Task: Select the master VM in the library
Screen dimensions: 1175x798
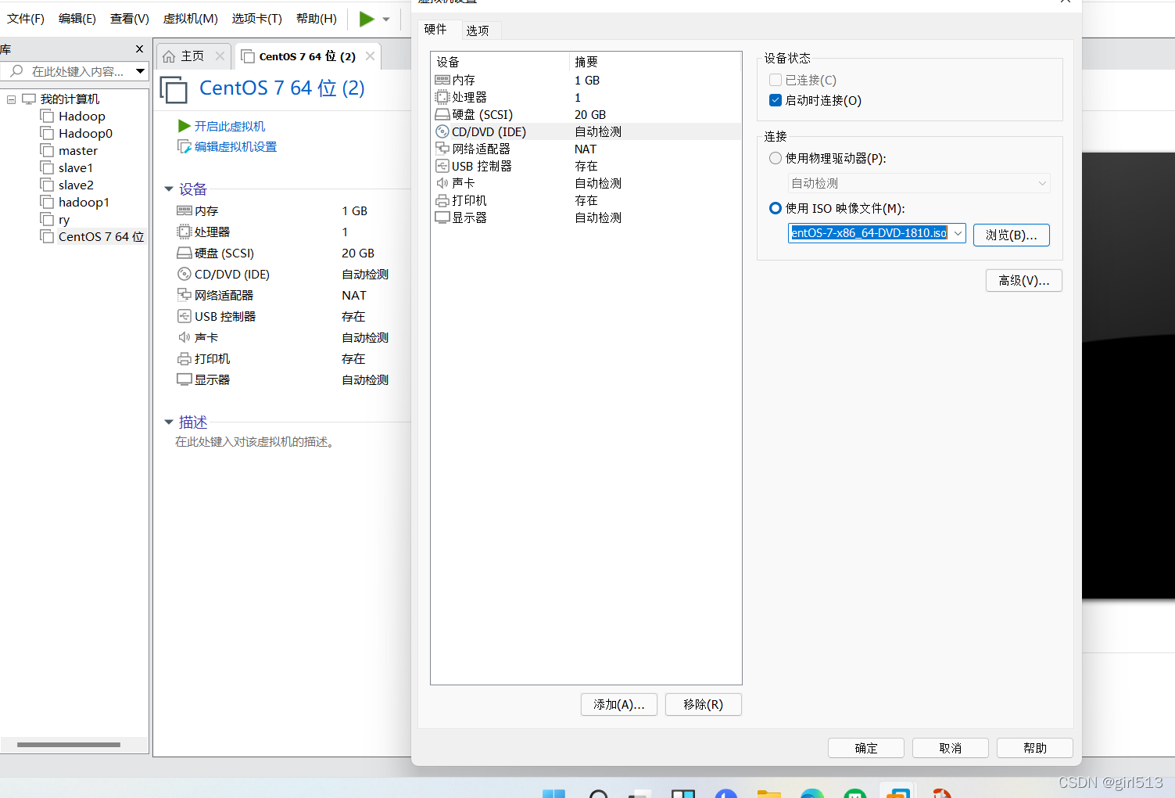Action: pos(78,151)
